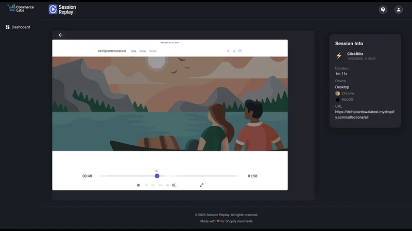
Task: Open the user account profile icon
Action: (x=398, y=10)
